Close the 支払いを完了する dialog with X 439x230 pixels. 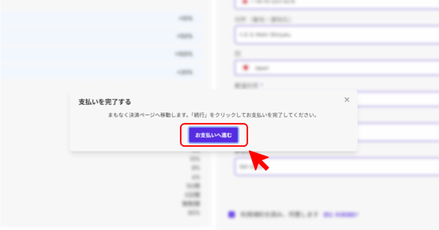(346, 100)
